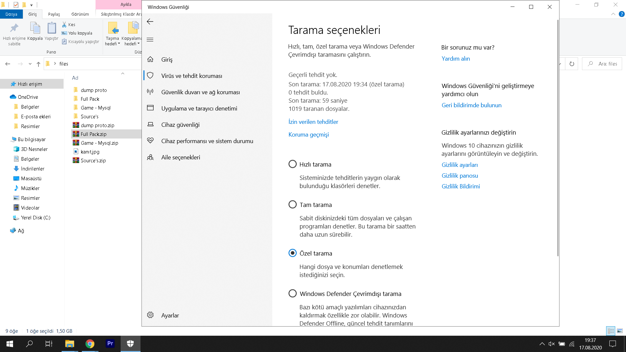Click Explorer back navigation arrow

[8, 64]
